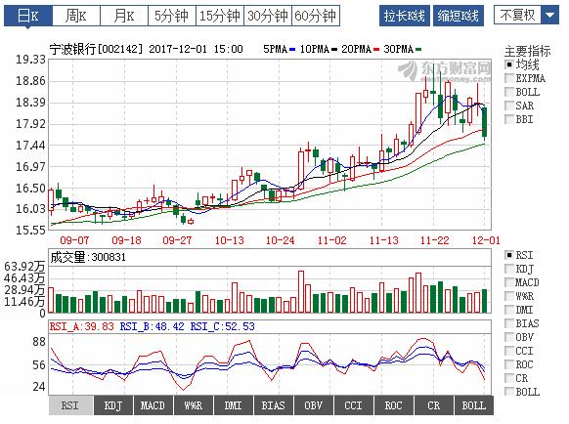The width and height of the screenshot is (569, 424).
Task: Open the 不复权 dropdown arrow
Action: pyautogui.click(x=549, y=16)
